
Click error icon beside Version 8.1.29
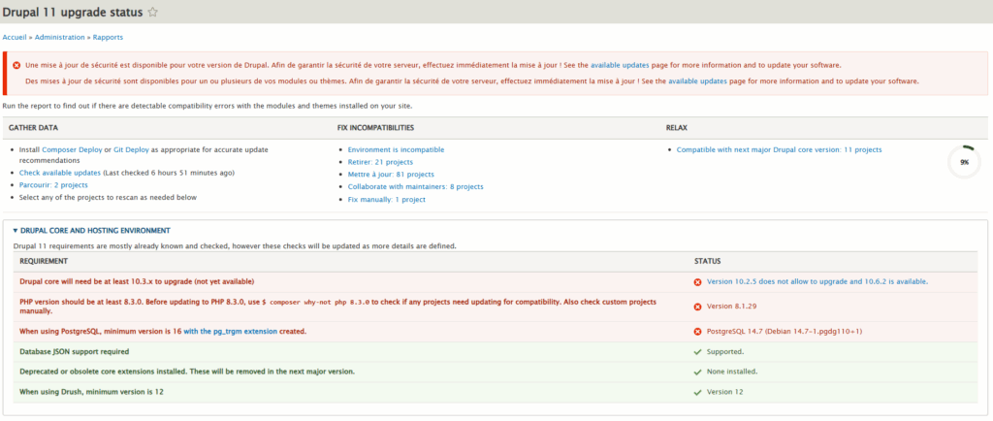click(697, 307)
